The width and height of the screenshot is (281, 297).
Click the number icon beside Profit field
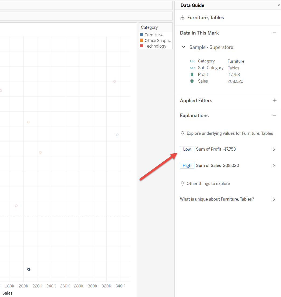click(192, 75)
